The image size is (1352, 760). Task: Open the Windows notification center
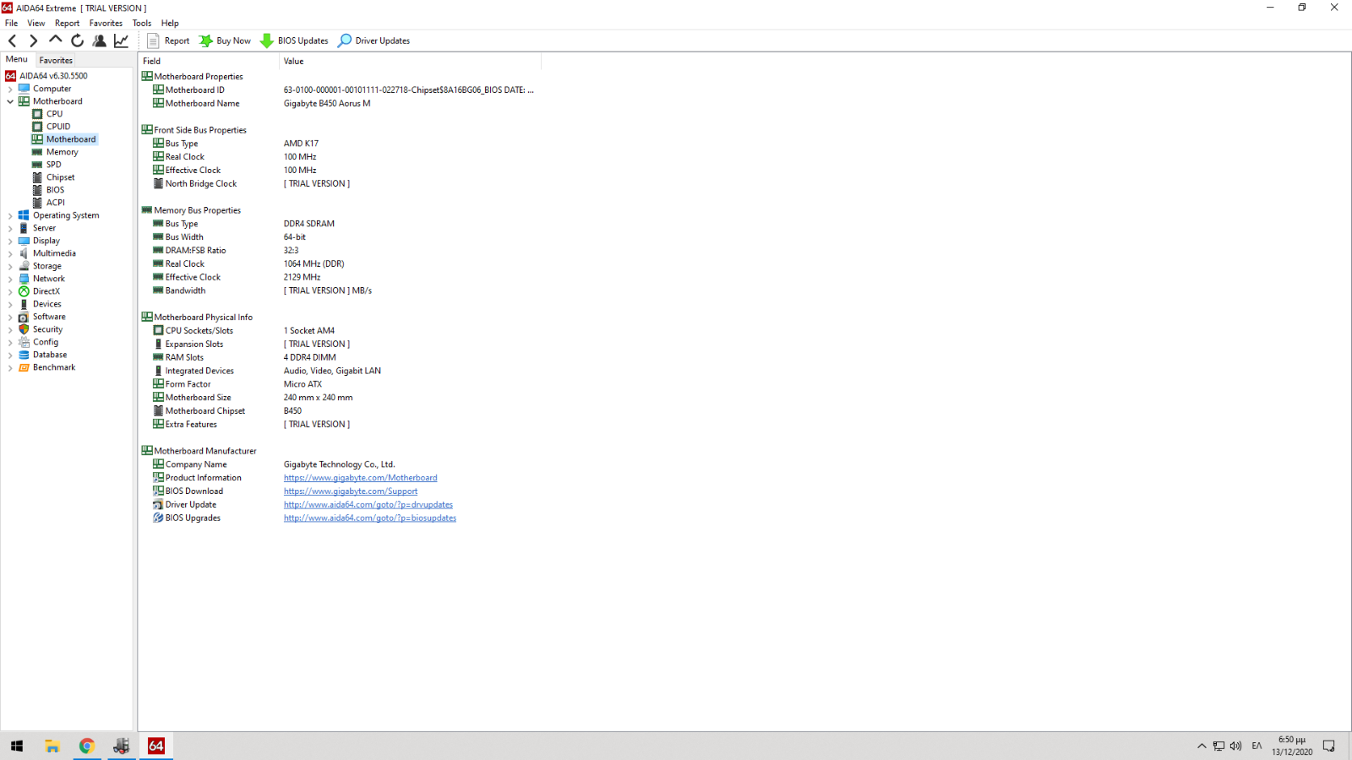1329,746
